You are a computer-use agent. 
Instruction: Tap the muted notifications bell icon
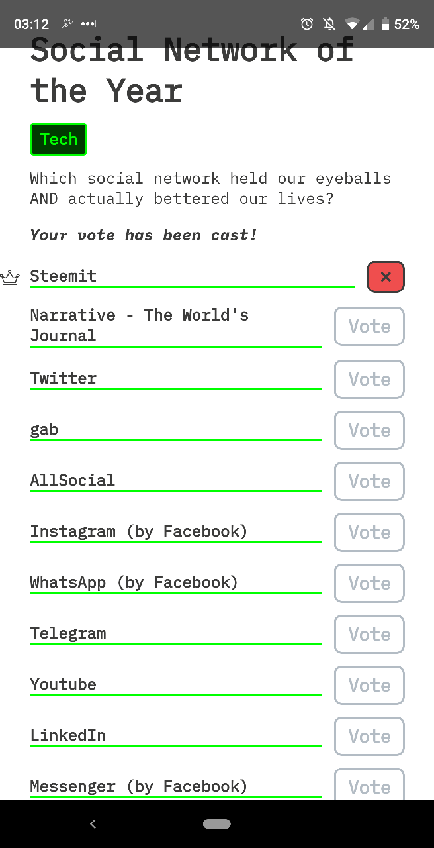[x=329, y=25]
